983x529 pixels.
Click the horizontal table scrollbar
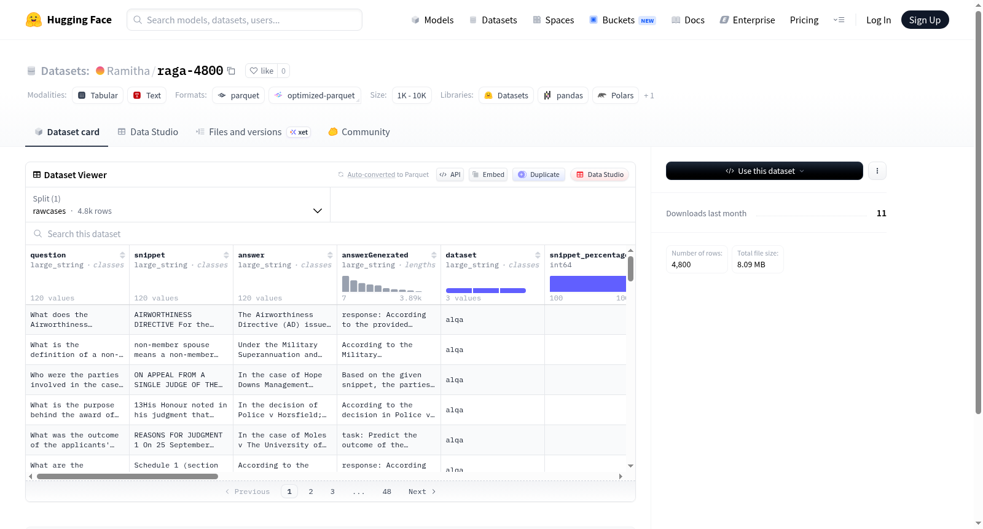tap(127, 476)
